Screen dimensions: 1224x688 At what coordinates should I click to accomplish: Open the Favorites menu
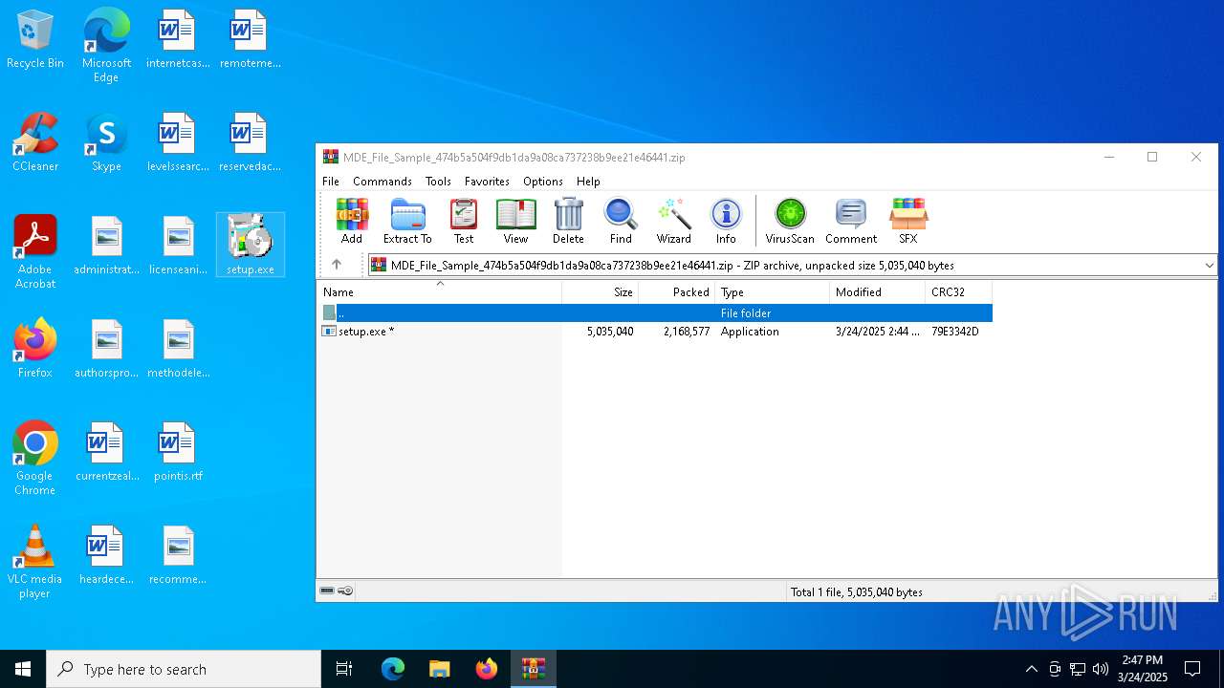click(x=487, y=182)
